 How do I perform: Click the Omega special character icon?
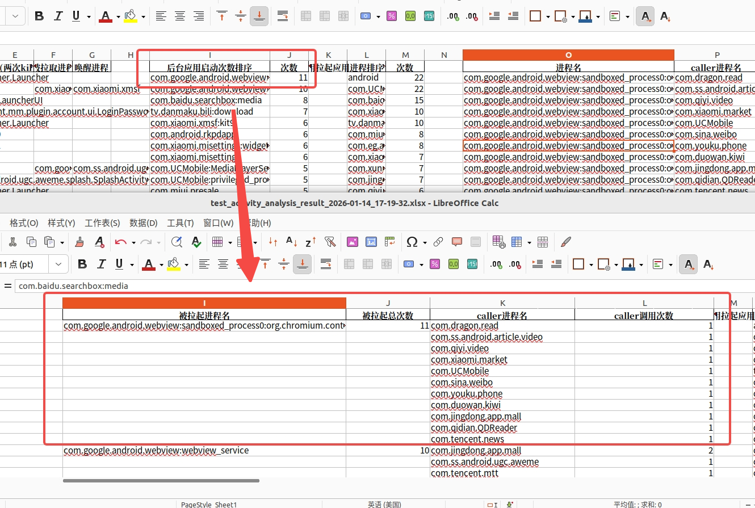pos(413,242)
